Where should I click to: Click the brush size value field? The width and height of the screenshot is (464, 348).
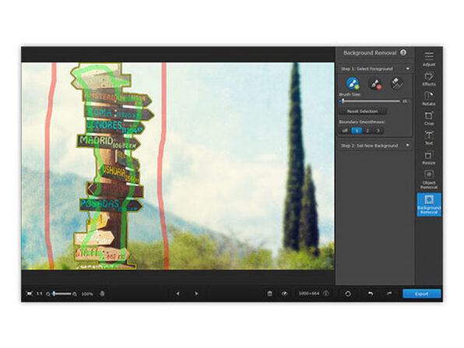(x=406, y=101)
